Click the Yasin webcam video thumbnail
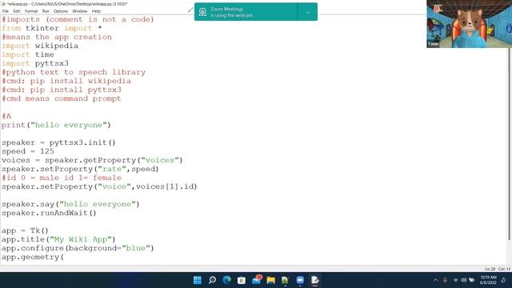The image size is (512, 288). tap(469, 24)
